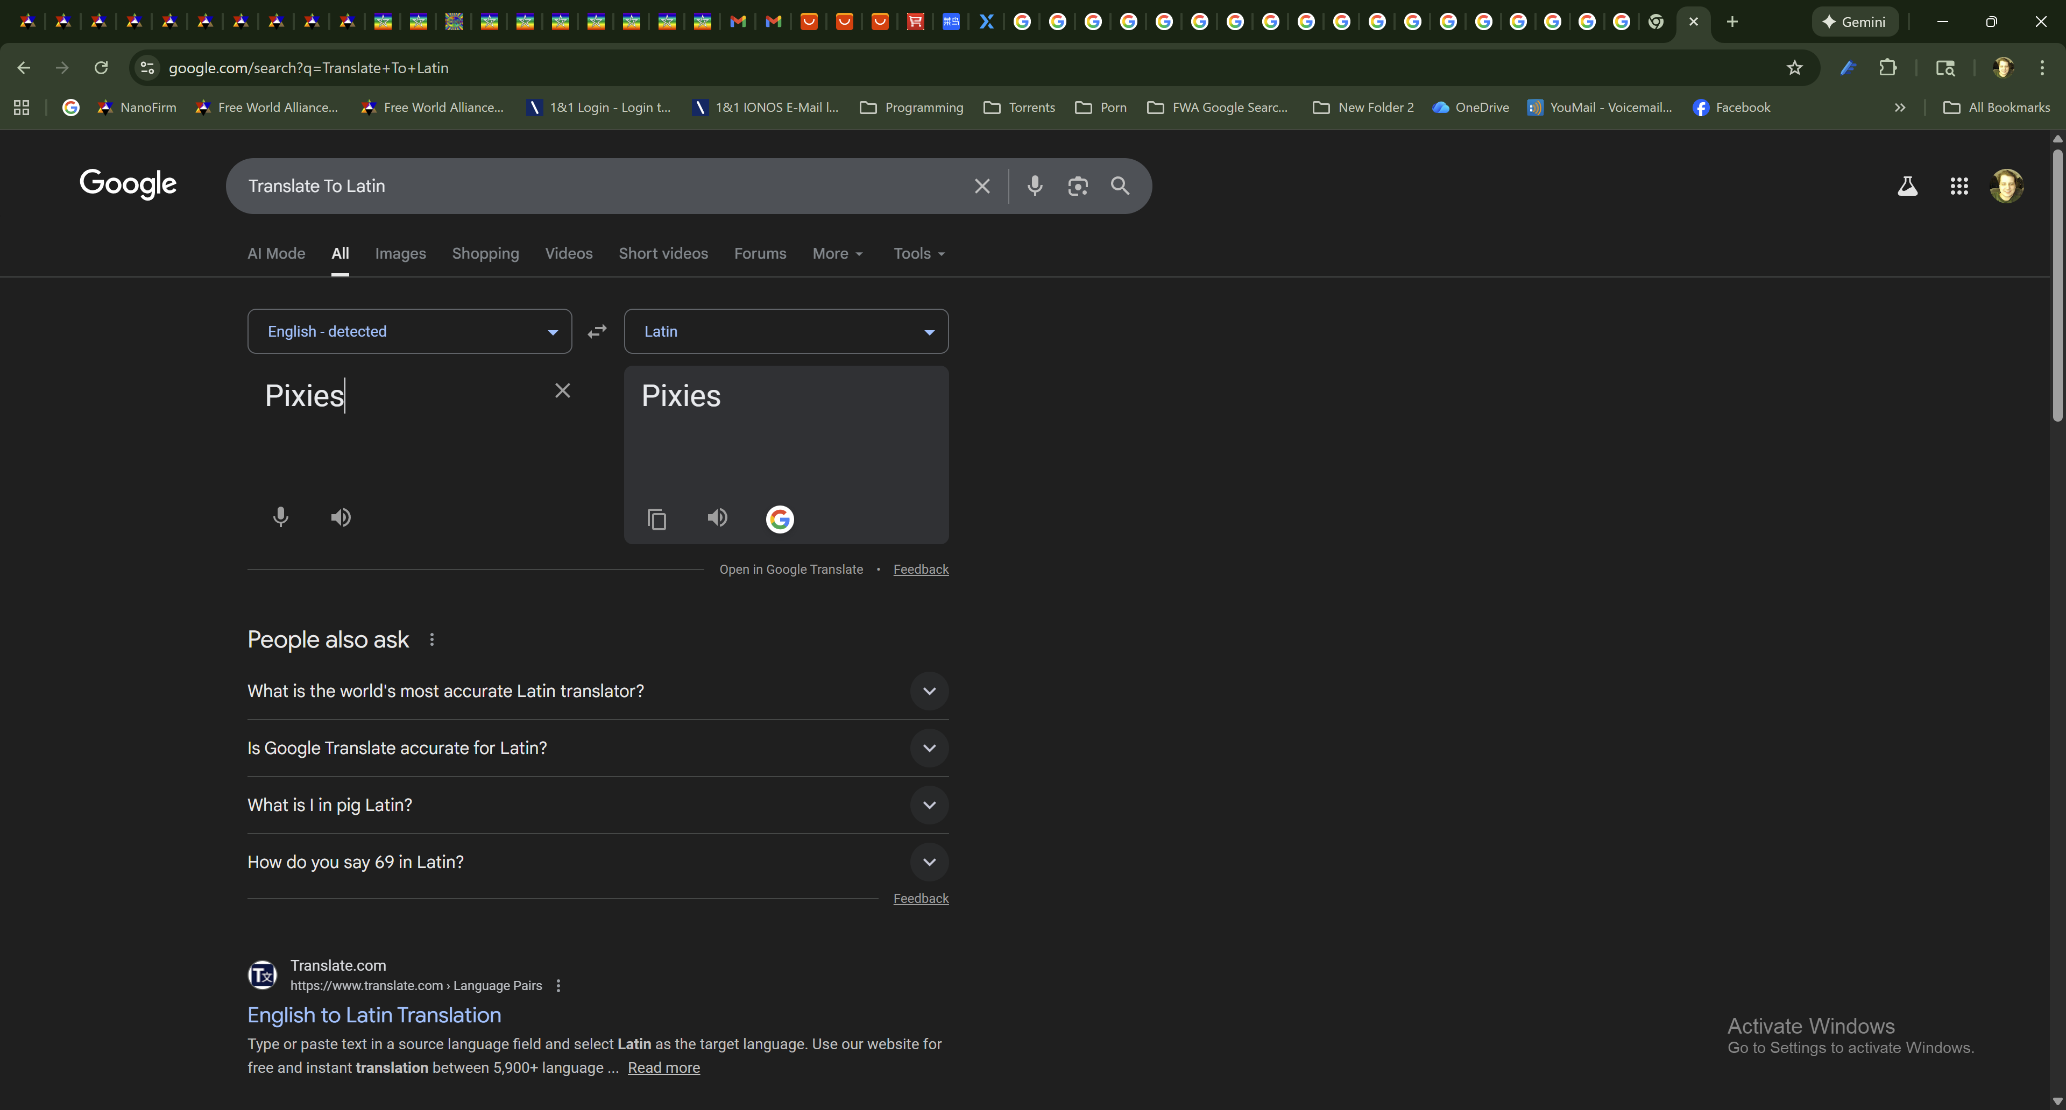Click the source text microphone icon

point(280,517)
